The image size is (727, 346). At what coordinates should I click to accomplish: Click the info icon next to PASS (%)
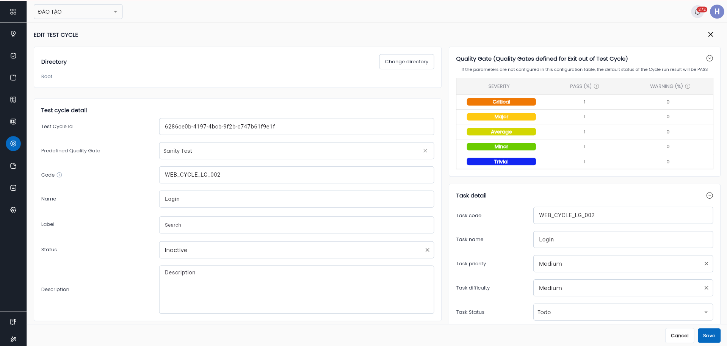pyautogui.click(x=596, y=86)
